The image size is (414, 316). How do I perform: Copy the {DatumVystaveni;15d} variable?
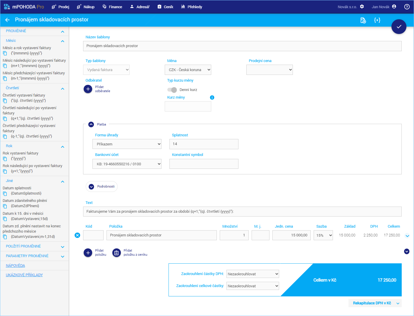click(x=5, y=219)
